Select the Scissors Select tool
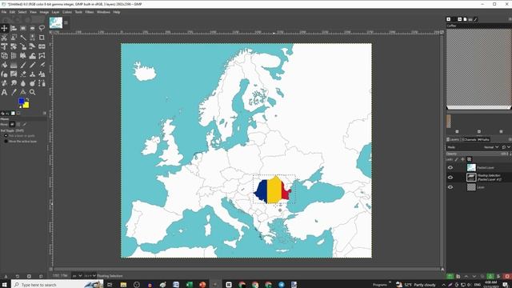Viewport: 512px width, 288px height. [x=4, y=38]
